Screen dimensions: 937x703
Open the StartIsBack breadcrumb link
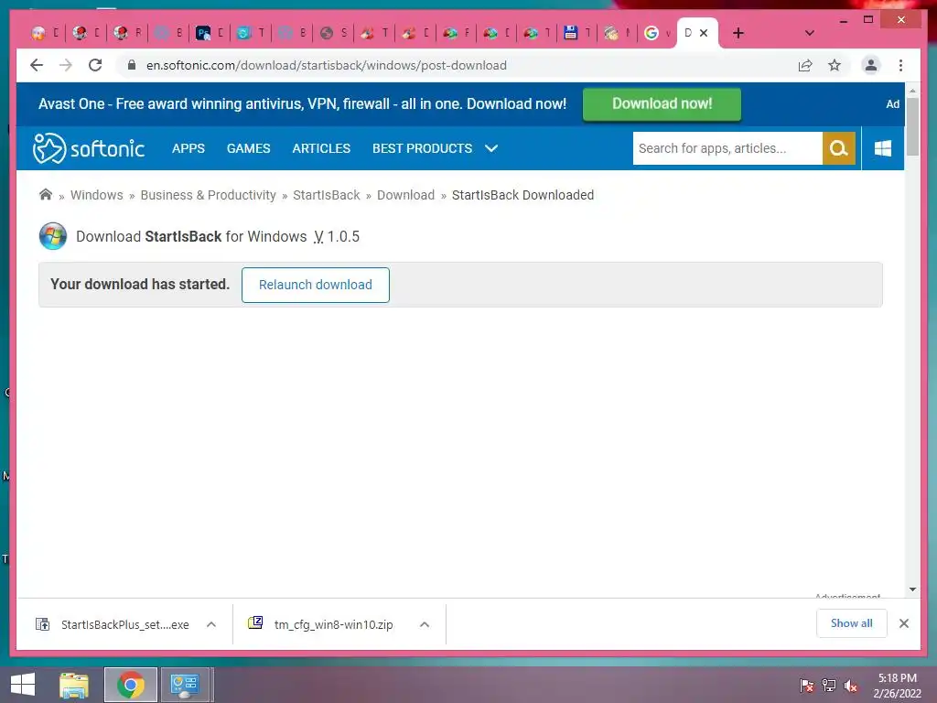(327, 195)
